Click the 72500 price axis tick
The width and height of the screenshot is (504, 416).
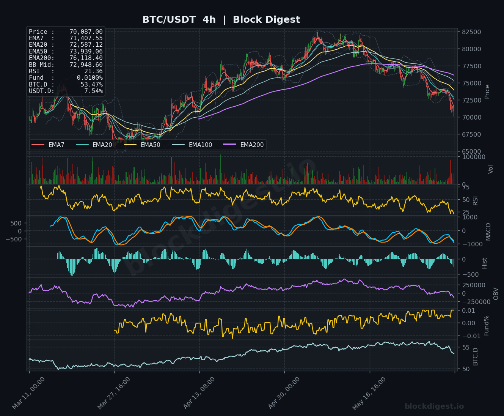[471, 100]
